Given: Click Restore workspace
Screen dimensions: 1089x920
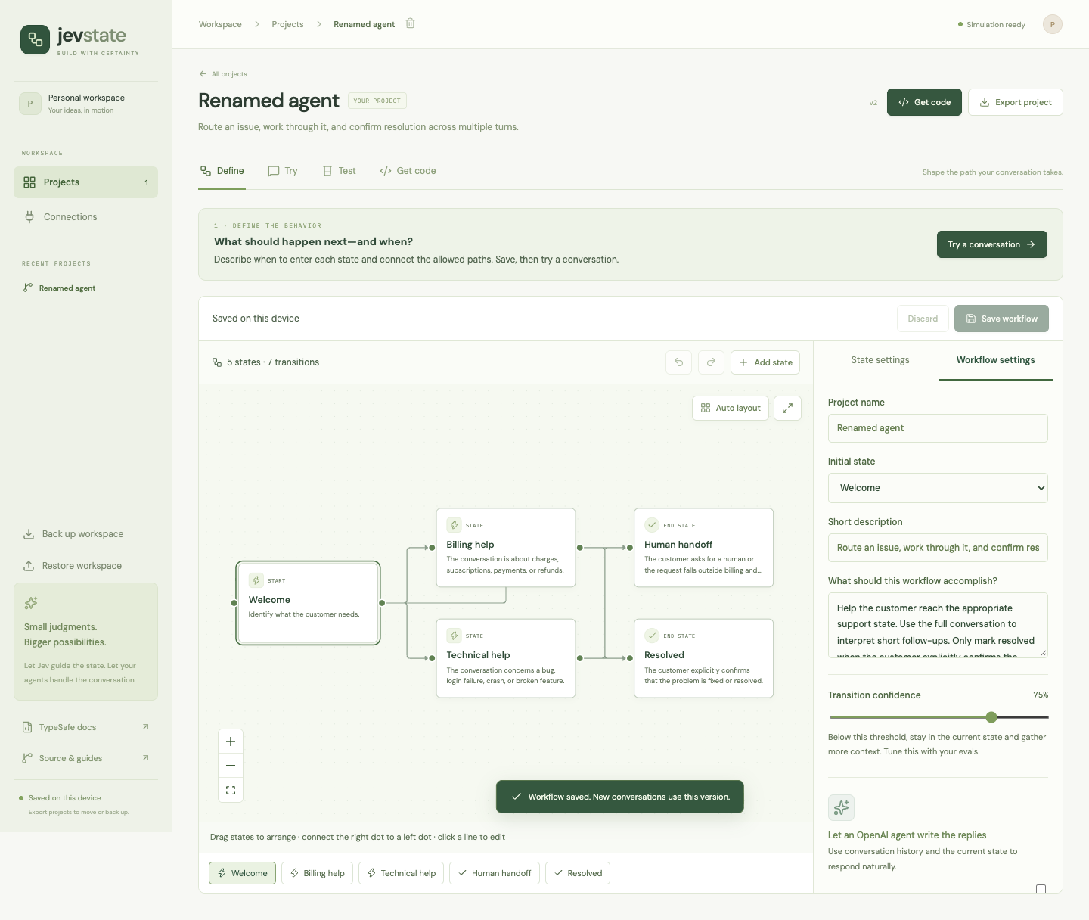Looking at the screenshot, I should click(x=85, y=566).
